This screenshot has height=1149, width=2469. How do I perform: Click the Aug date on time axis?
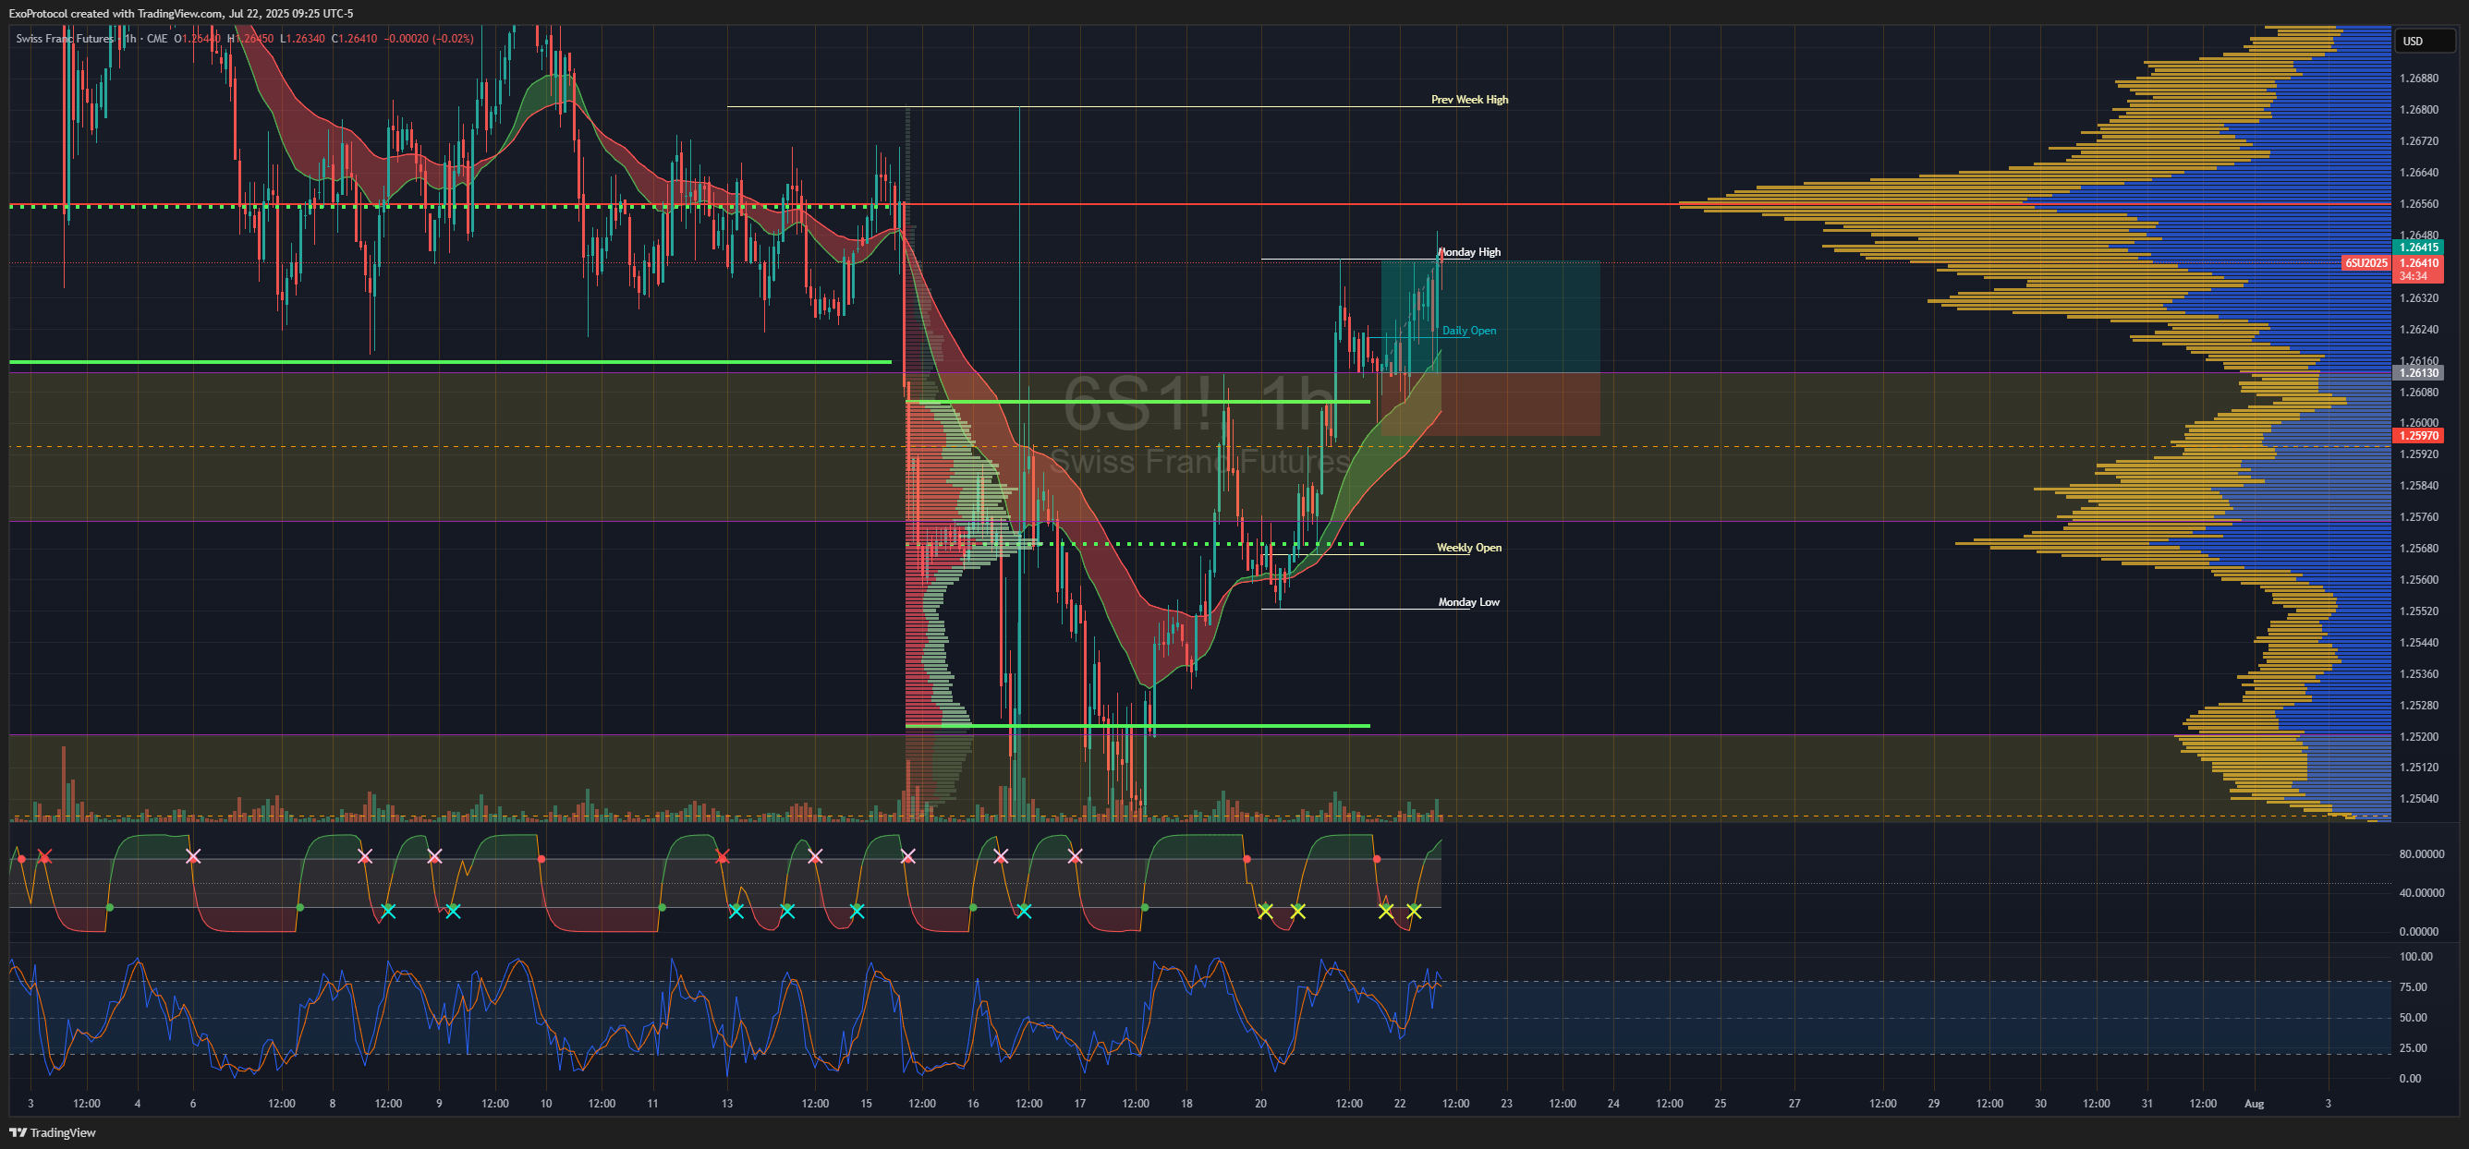[2255, 1104]
